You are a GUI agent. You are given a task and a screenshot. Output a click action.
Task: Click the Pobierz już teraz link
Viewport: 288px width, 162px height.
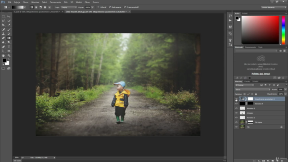pyautogui.click(x=261, y=74)
